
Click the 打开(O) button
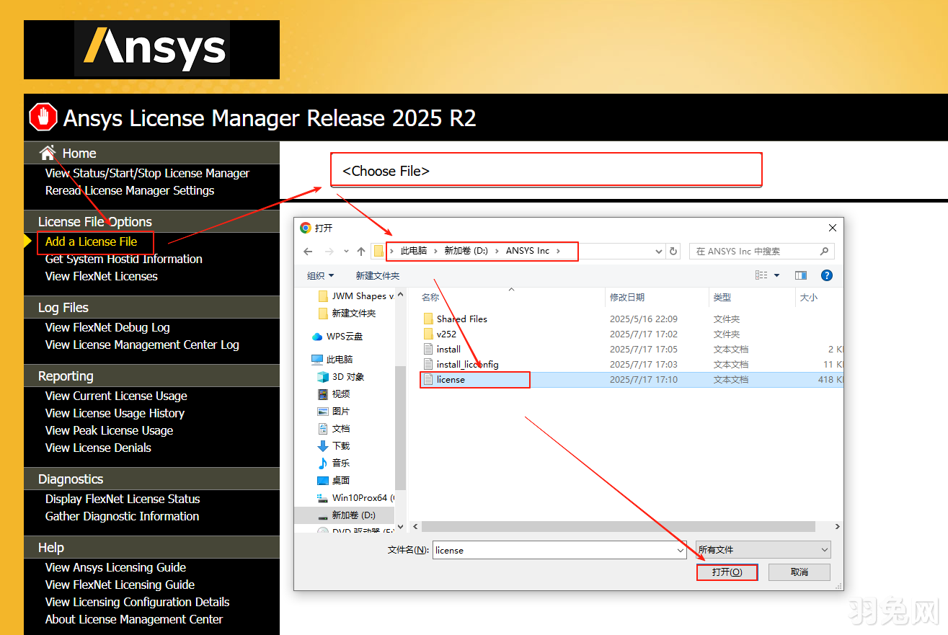pos(727,572)
